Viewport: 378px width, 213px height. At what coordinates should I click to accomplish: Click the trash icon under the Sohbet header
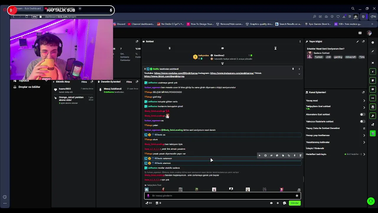[170, 48]
